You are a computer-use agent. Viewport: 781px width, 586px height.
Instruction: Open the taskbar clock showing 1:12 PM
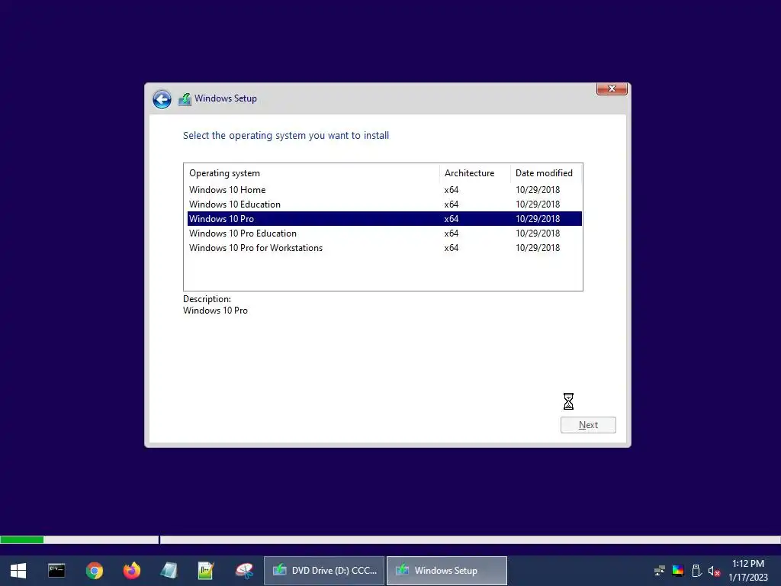coord(748,571)
